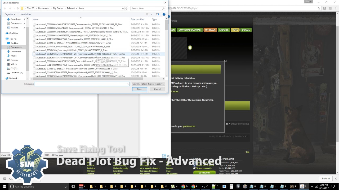
Task: Open OS (C:) drive
Action: [x=14, y=68]
